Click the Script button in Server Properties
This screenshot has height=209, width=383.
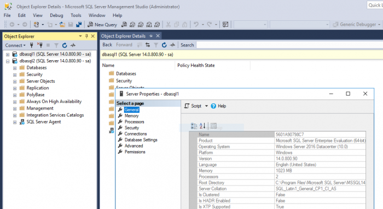click(x=193, y=106)
